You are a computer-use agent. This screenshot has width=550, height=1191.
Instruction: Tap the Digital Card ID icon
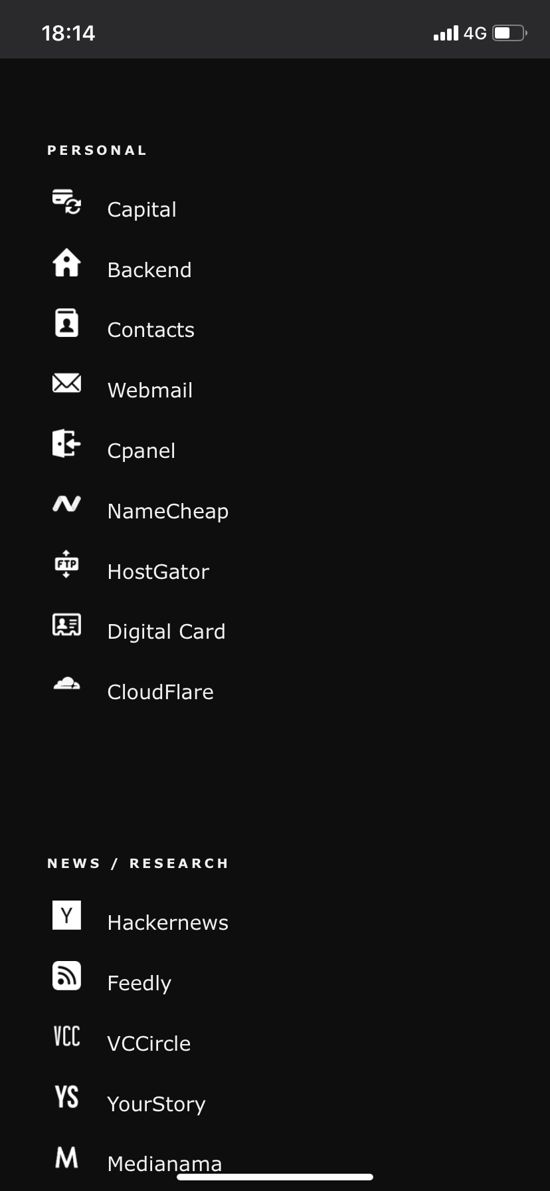pos(66,625)
